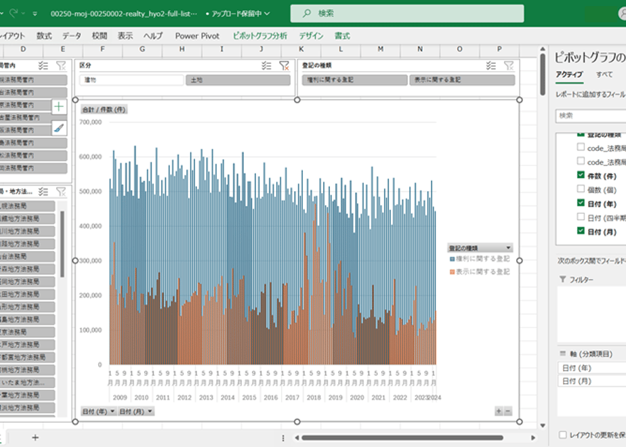The height and width of the screenshot is (447, 626).
Task: Click the redo arrow in quick access toolbar
Action: [x=14, y=14]
